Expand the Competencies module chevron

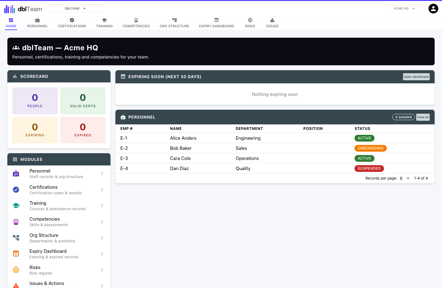[x=102, y=222]
